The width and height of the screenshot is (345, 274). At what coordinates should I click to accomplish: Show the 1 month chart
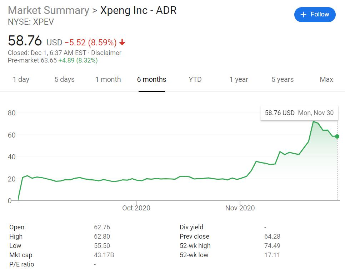(108, 79)
